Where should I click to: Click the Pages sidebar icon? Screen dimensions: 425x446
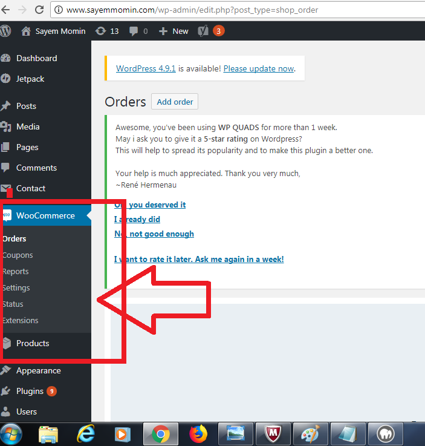[x=5, y=147]
